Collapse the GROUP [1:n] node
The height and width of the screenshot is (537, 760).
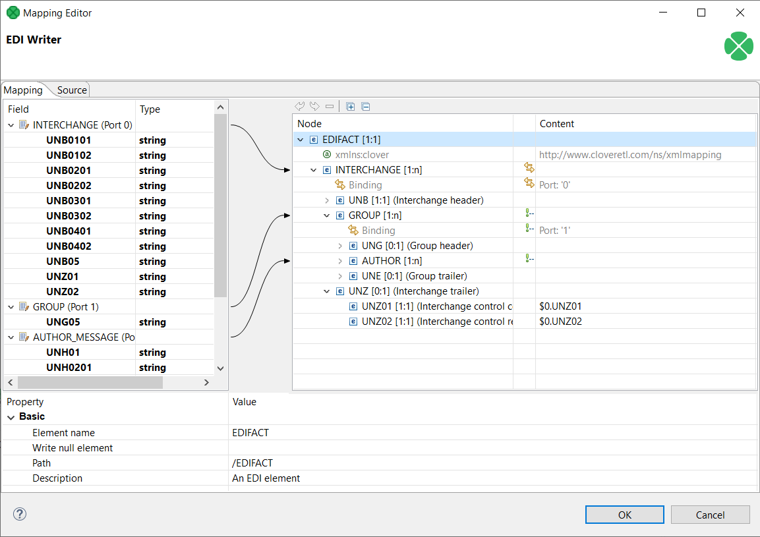pyautogui.click(x=326, y=215)
